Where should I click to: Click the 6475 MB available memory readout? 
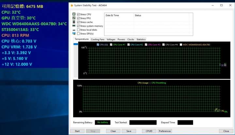point(23,6)
